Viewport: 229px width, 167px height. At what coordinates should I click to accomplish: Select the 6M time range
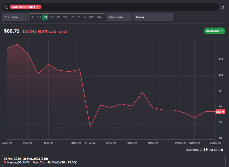[x=58, y=17]
